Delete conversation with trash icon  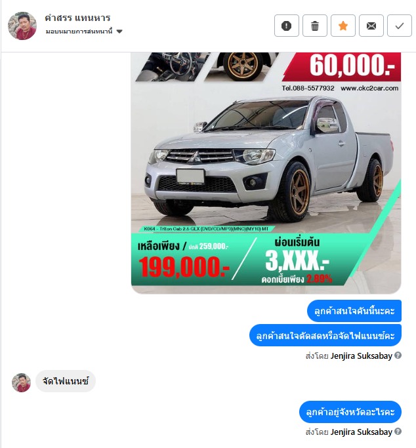tap(315, 26)
